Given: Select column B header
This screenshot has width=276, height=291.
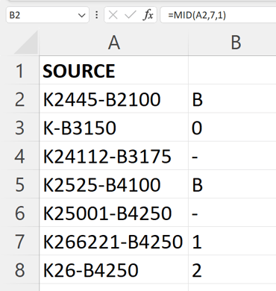Looking at the screenshot, I should click(x=232, y=43).
